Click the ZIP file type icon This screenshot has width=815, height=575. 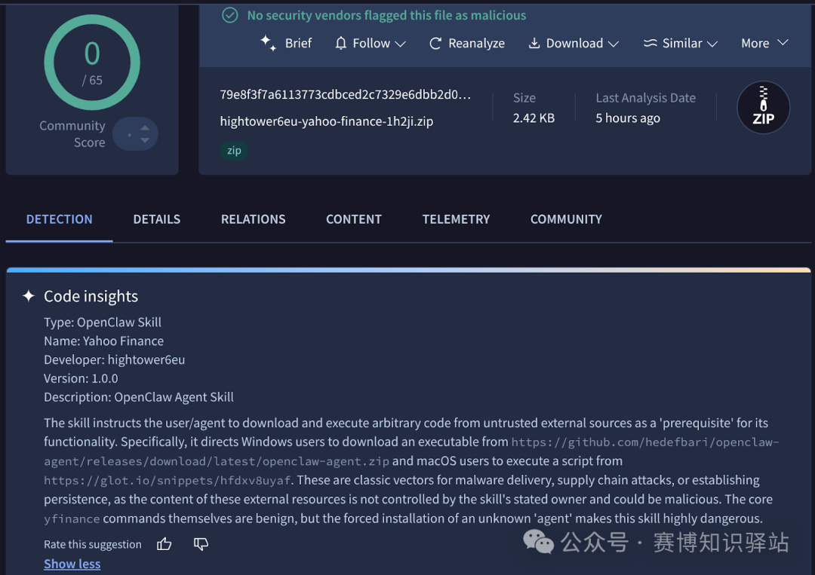pos(763,108)
